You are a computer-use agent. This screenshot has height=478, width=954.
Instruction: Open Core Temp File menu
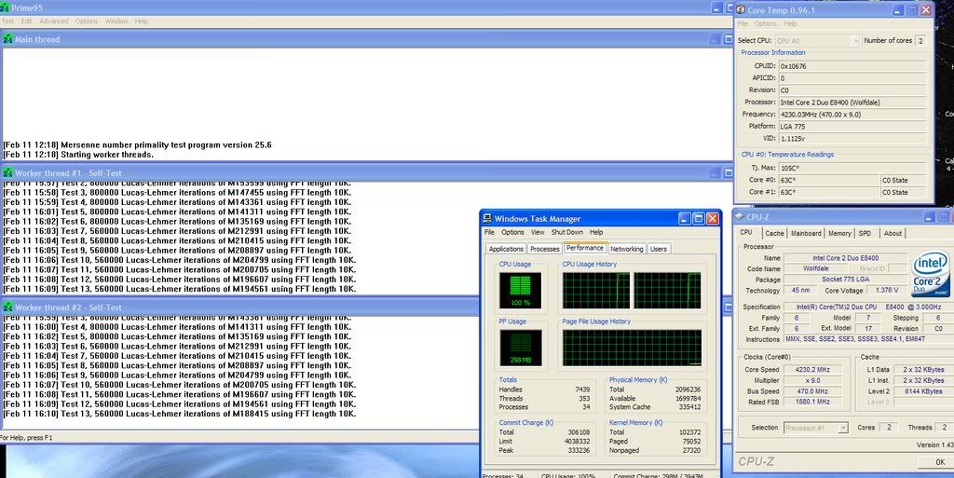(x=743, y=23)
